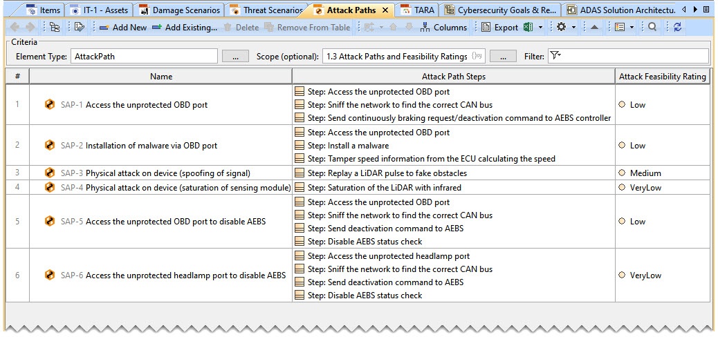The height and width of the screenshot is (339, 718).
Task: Click the Excel export icon
Action: 528,28
